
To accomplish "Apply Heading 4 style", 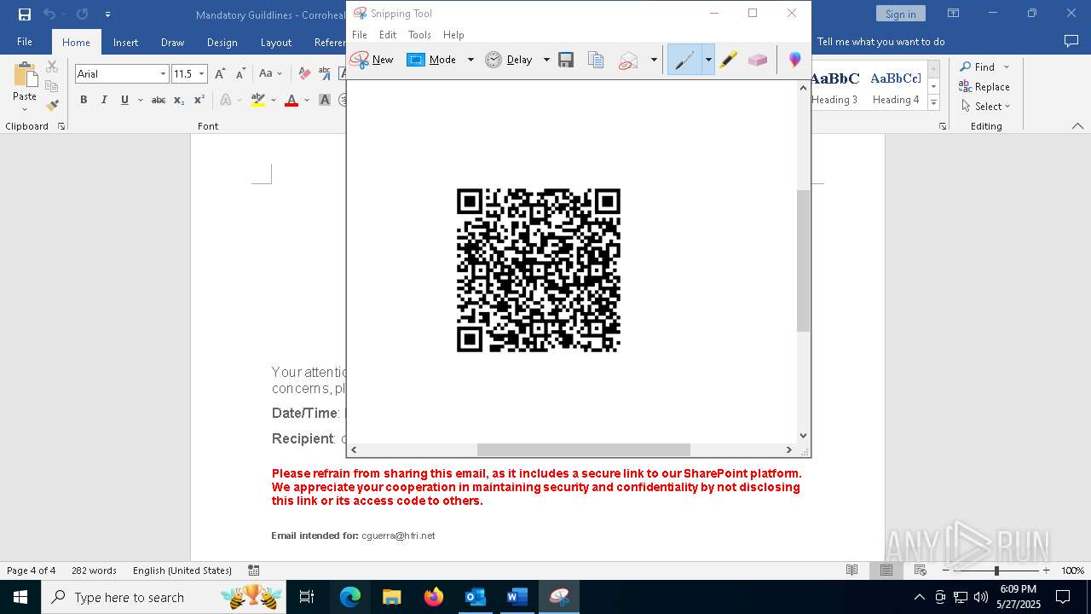I will pyautogui.click(x=896, y=87).
